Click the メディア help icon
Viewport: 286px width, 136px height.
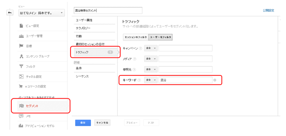(x=135, y=59)
